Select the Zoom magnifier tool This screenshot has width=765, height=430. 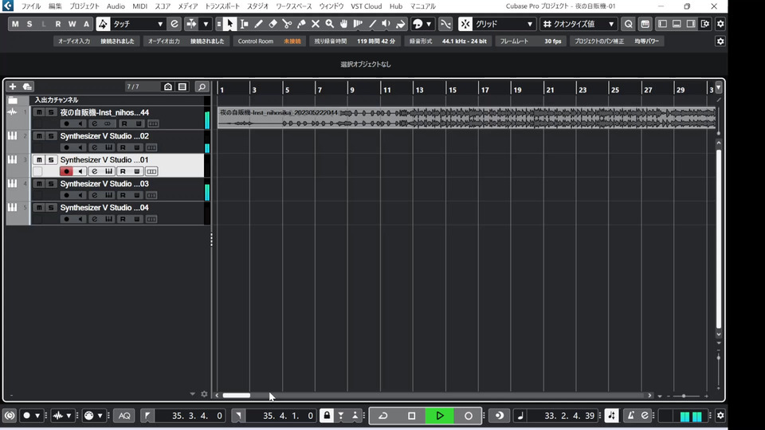330,24
